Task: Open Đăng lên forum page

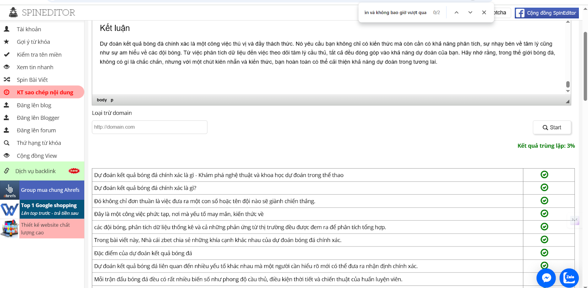Action: pyautogui.click(x=36, y=130)
